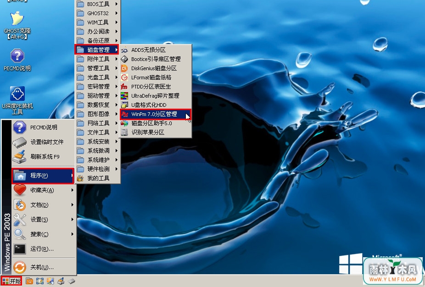
Task: Launch 磁盘分区助手5.0
Action: pos(156,123)
